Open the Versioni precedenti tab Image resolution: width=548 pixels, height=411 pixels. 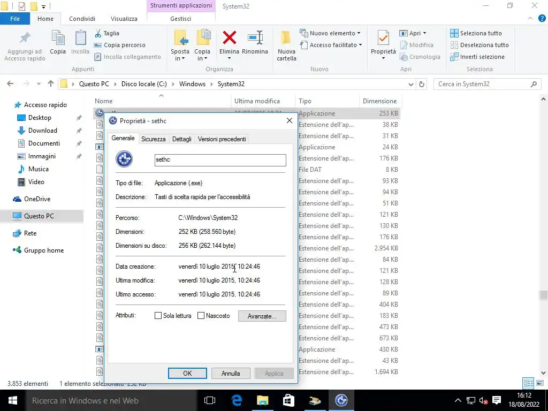pyautogui.click(x=222, y=139)
